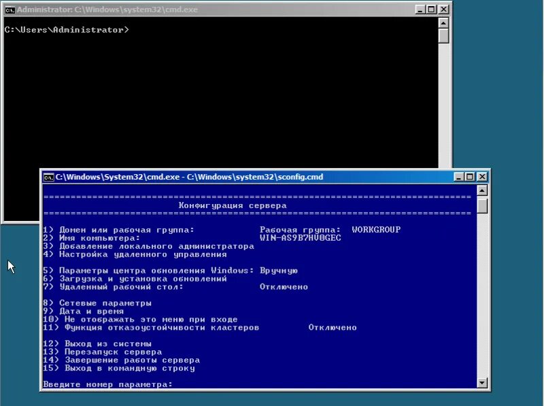Image resolution: width=544 pixels, height=406 pixels.
Task: Click option 14 'Завершение работы сервера'
Action: pos(122,360)
